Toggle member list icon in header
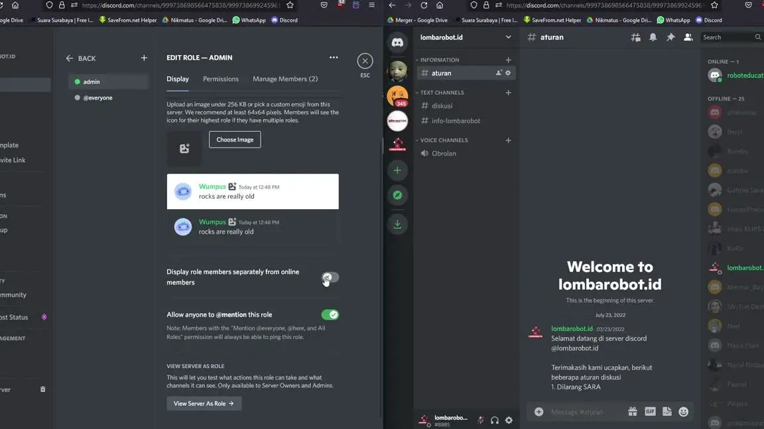 [x=688, y=38]
